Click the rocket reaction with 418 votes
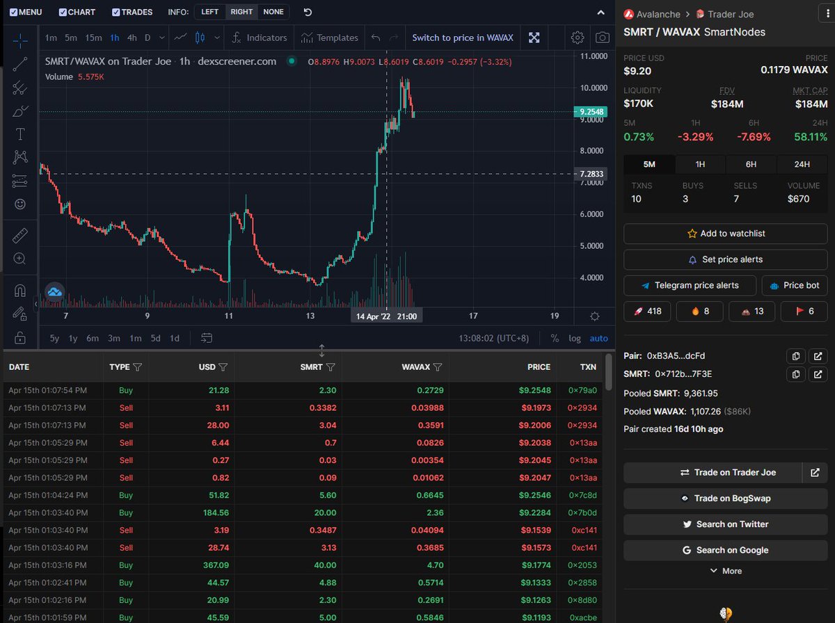 (646, 311)
